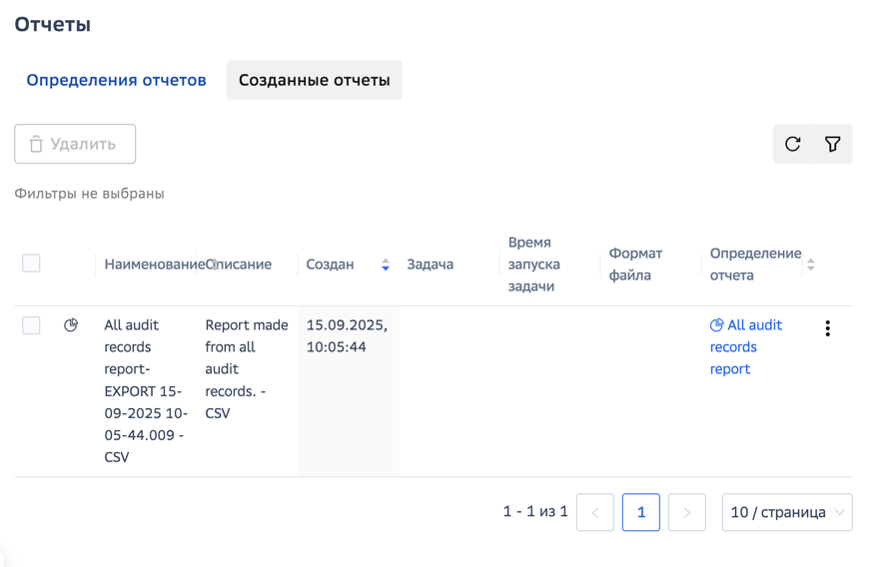This screenshot has width=872, height=567.
Task: Open the All audit records report link
Action: click(x=746, y=346)
